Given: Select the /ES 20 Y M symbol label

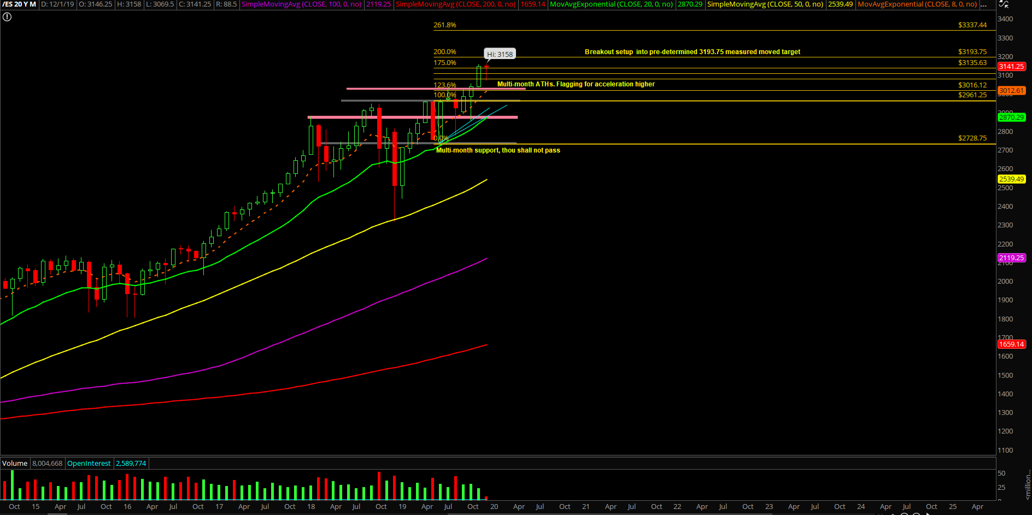Looking at the screenshot, I should (x=19, y=4).
